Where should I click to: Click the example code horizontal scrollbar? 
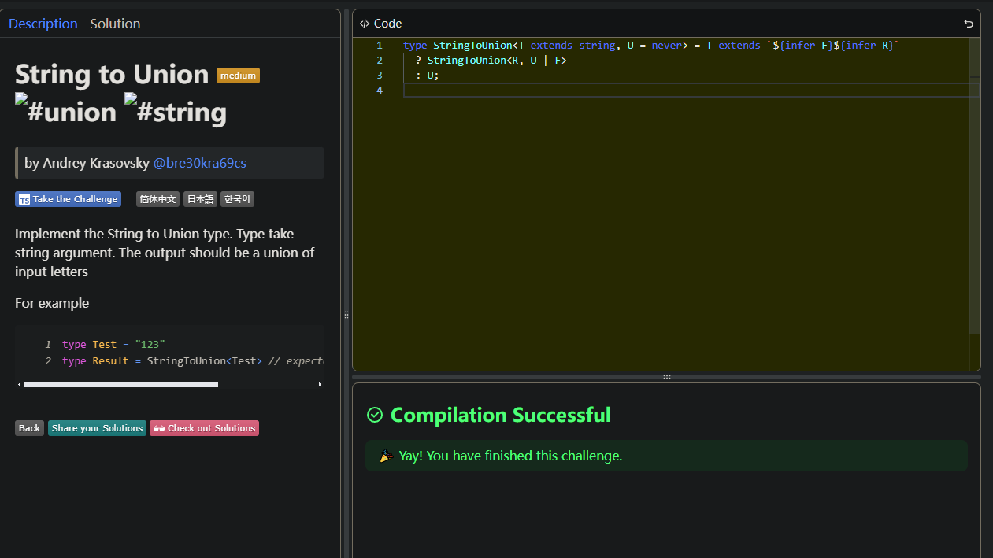(120, 384)
